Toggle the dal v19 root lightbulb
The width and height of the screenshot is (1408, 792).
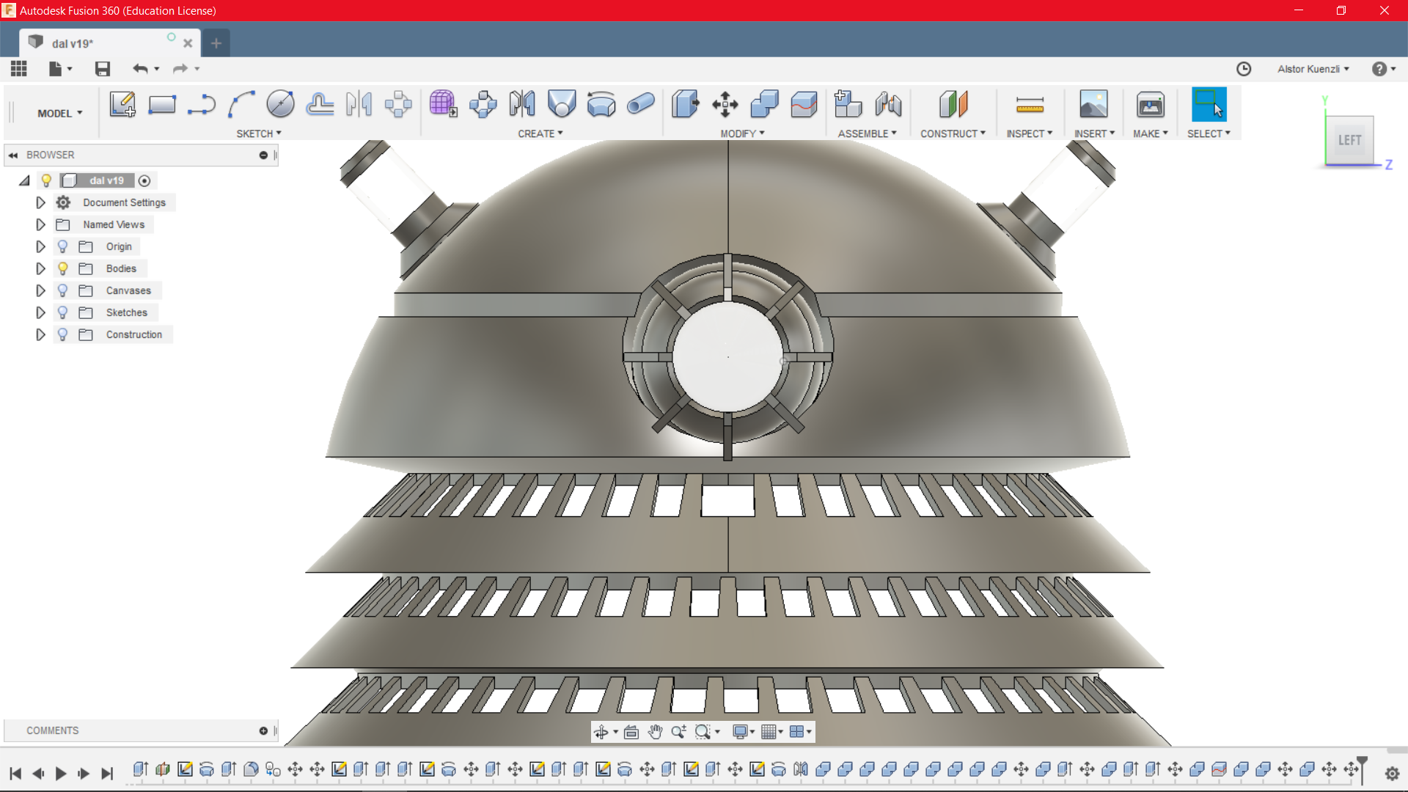(x=46, y=180)
